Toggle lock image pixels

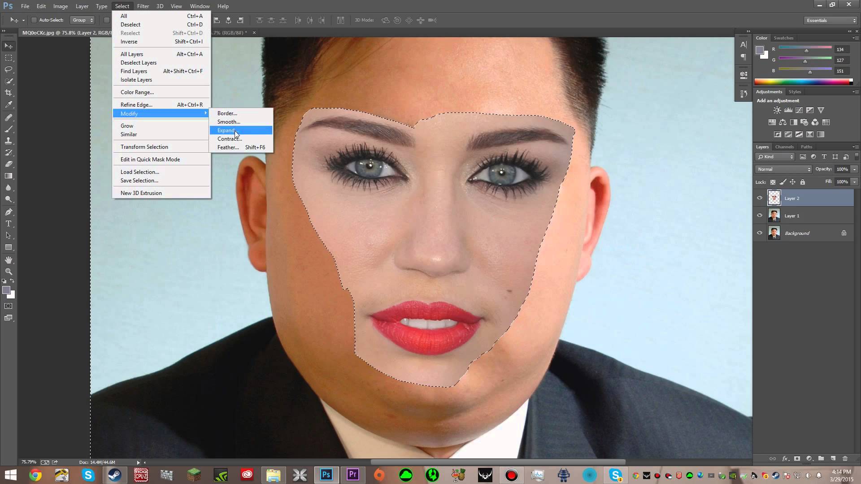pos(783,182)
